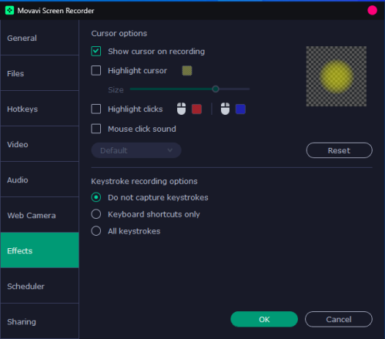Open the Video settings tab
This screenshot has height=339, width=385.
39,144
